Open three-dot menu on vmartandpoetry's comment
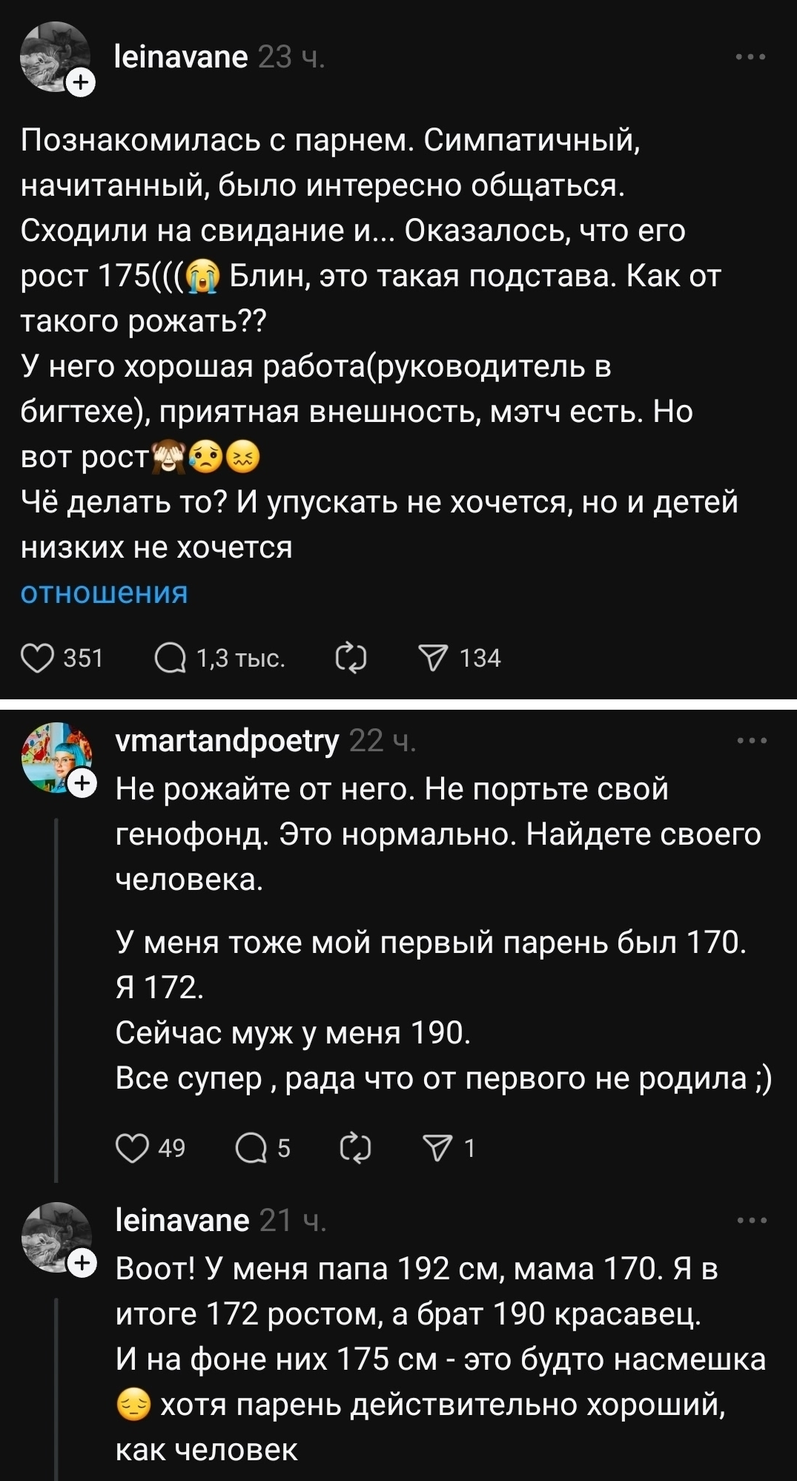 [x=752, y=740]
